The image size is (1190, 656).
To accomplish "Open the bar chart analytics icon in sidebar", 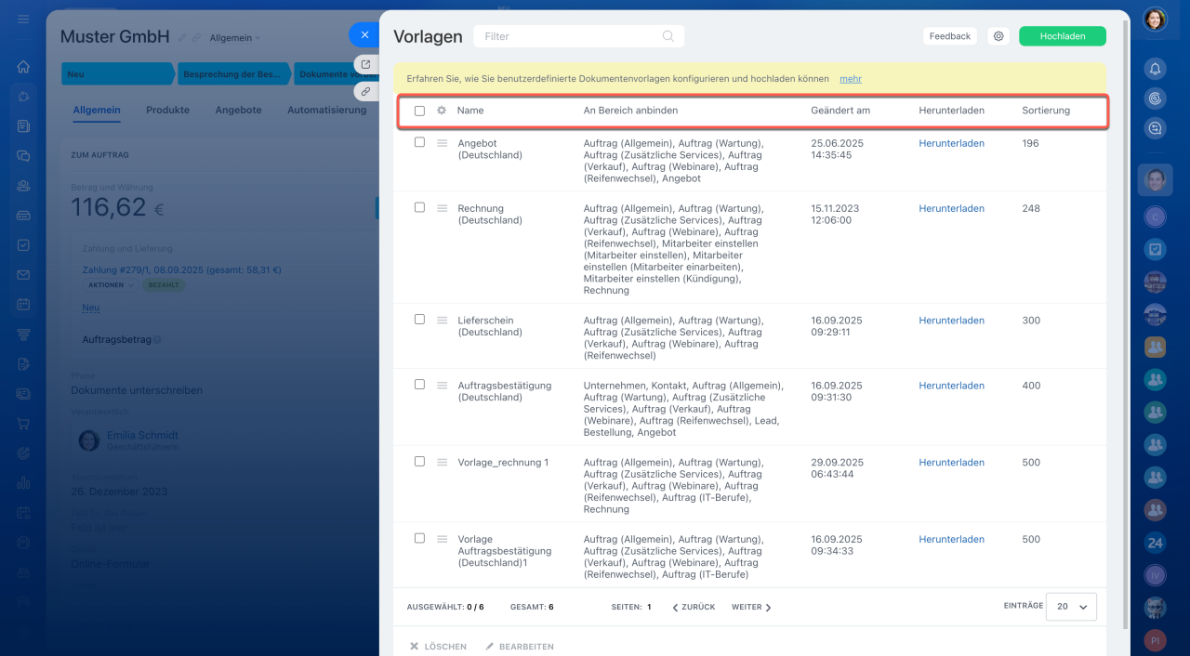I will 23,483.
